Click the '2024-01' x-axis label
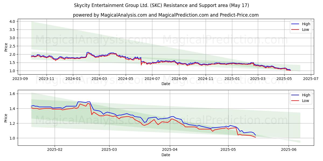 pos(73,79)
